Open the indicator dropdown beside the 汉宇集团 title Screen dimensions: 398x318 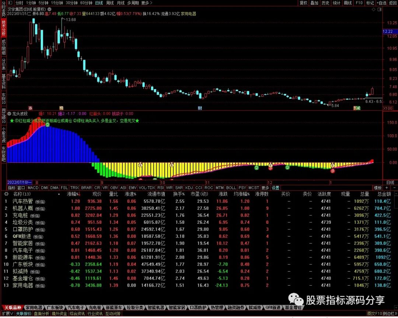coord(49,9)
